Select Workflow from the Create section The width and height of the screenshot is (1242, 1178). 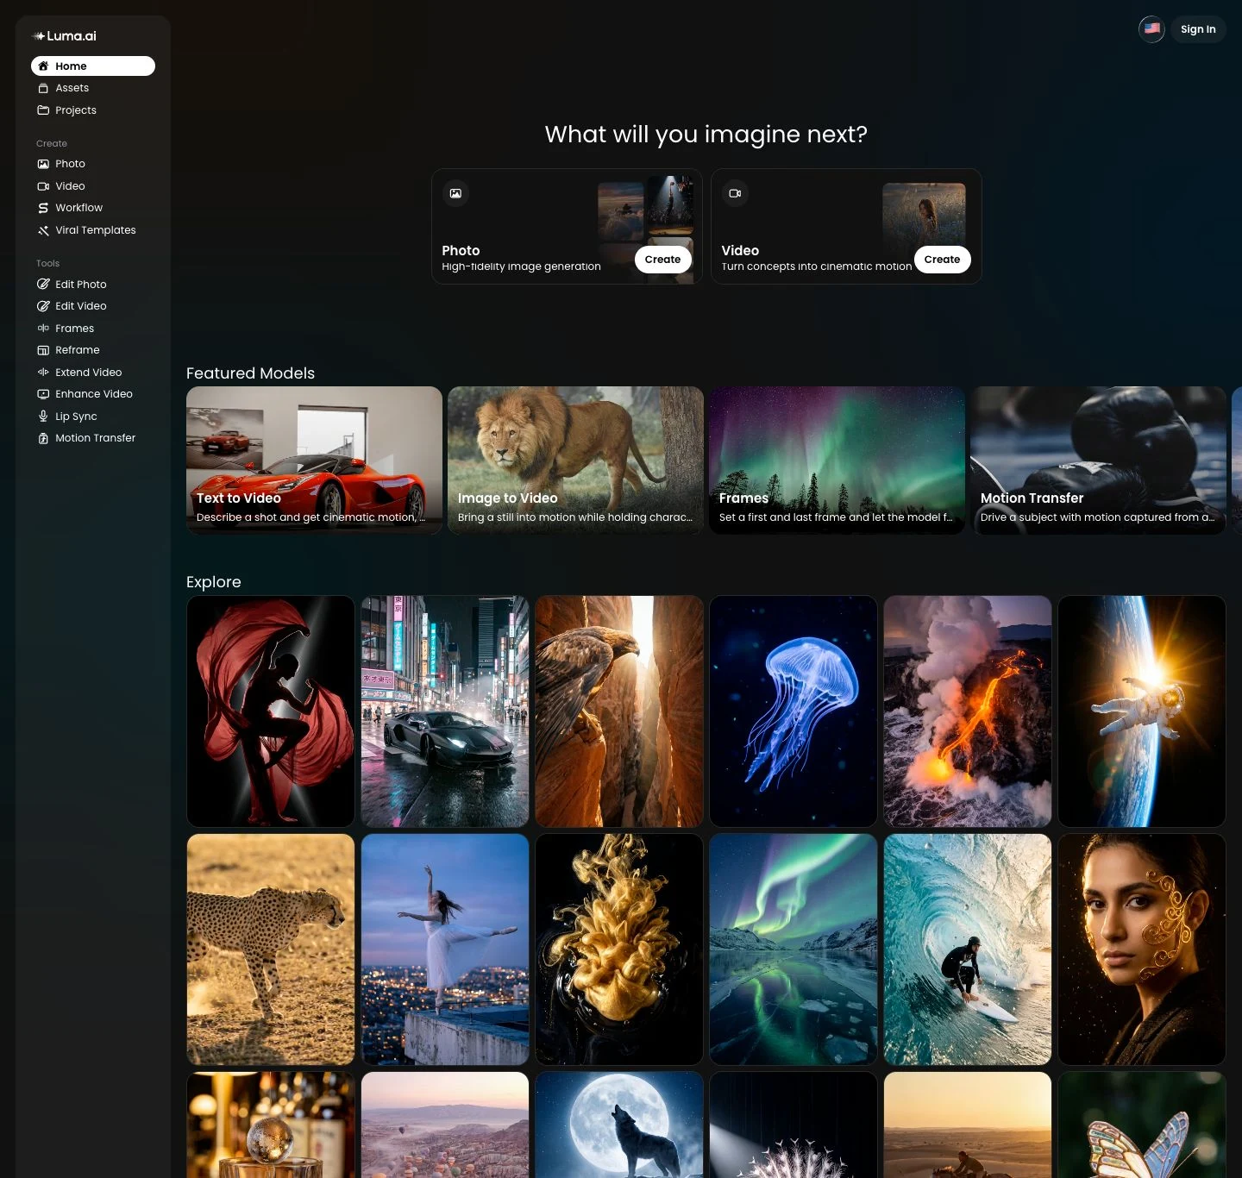click(x=93, y=208)
